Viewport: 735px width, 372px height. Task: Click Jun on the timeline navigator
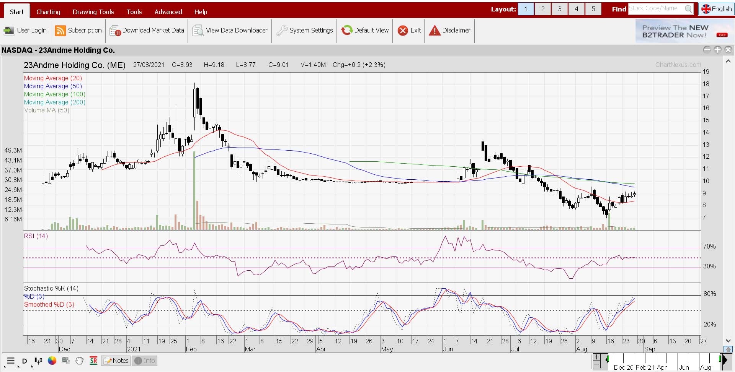point(684,367)
